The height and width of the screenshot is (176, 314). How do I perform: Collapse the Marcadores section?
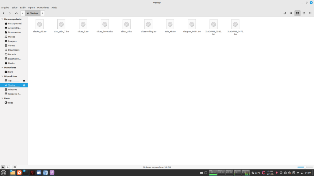coord(2,68)
